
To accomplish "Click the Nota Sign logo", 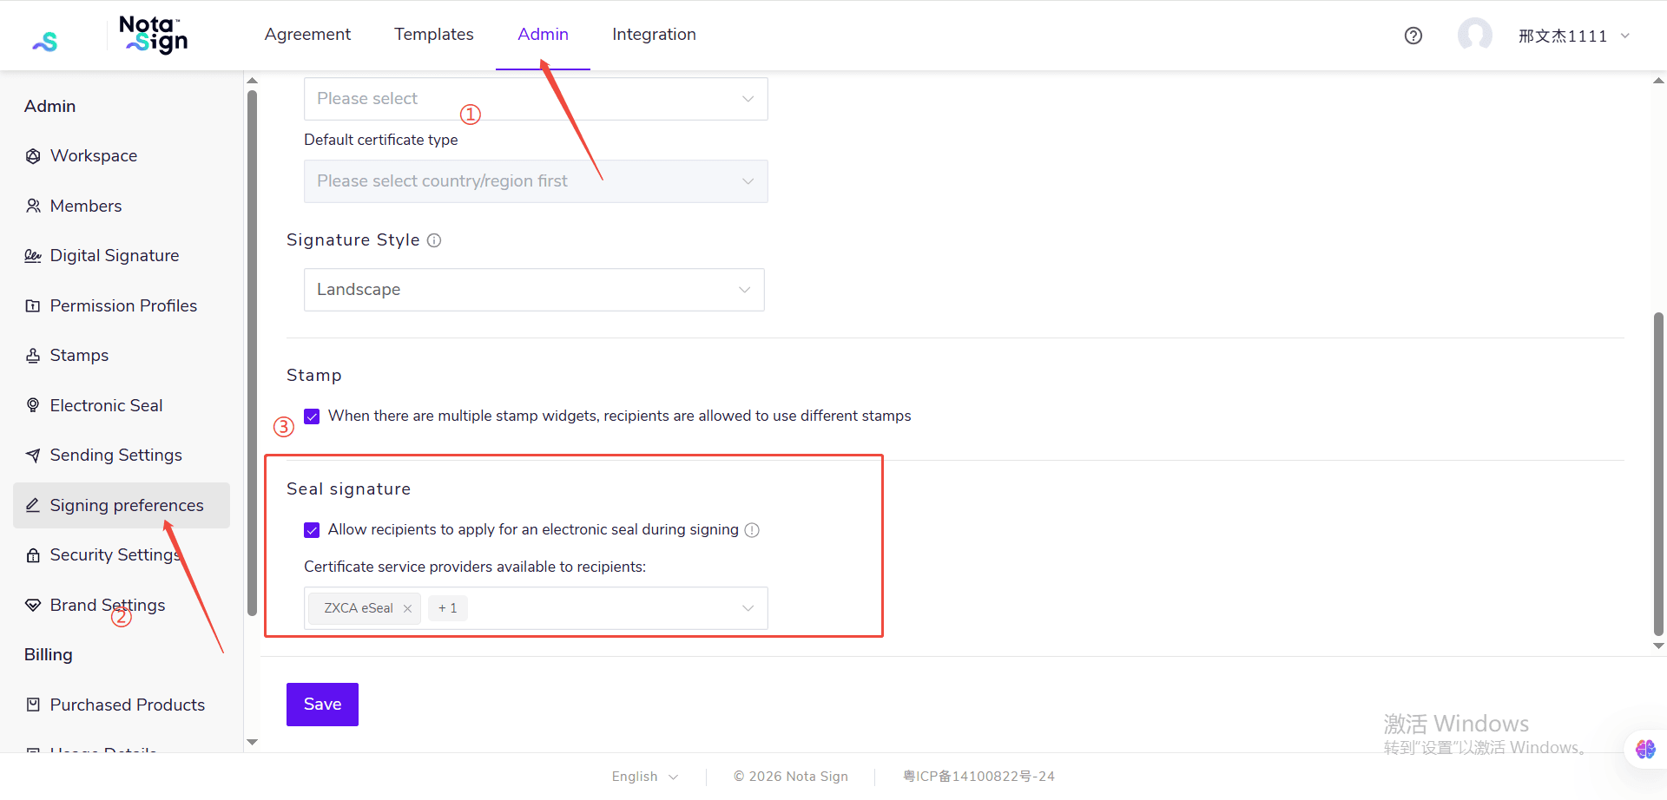I will coord(153,35).
